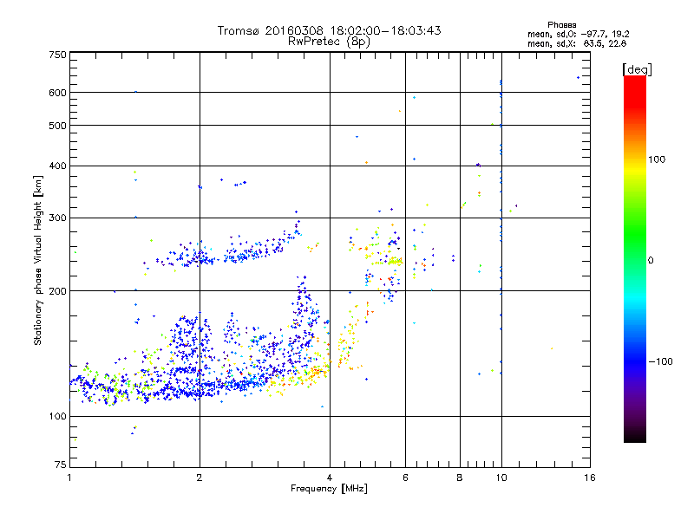Click the colorbar '-100' tick label
Image resolution: width=694 pixels, height=520 pixels.
(660, 361)
